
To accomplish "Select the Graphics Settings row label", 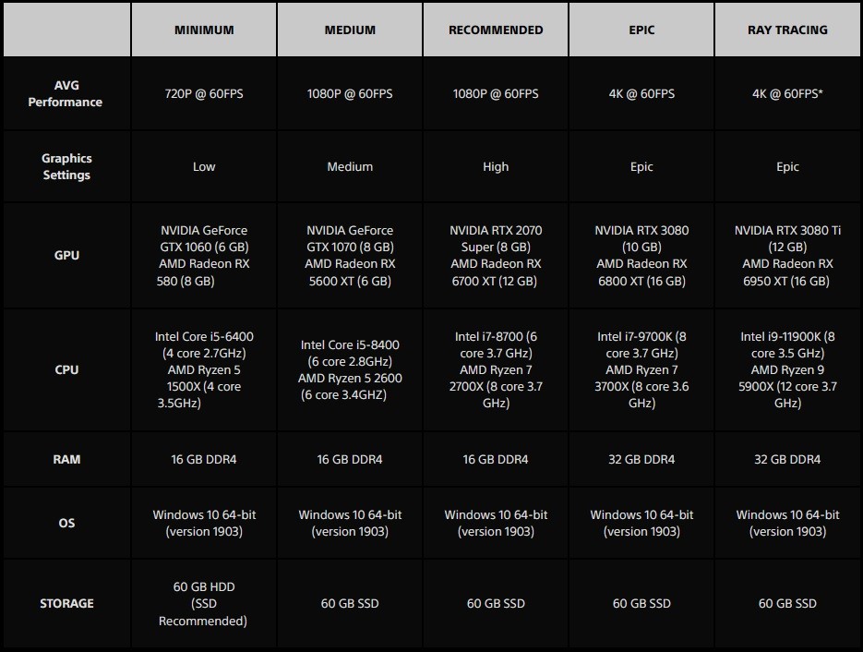I will [x=66, y=166].
